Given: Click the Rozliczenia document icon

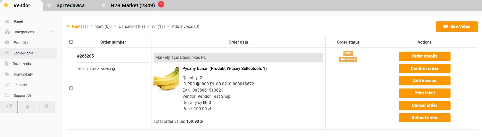Looking at the screenshot, I should [x=6, y=64].
